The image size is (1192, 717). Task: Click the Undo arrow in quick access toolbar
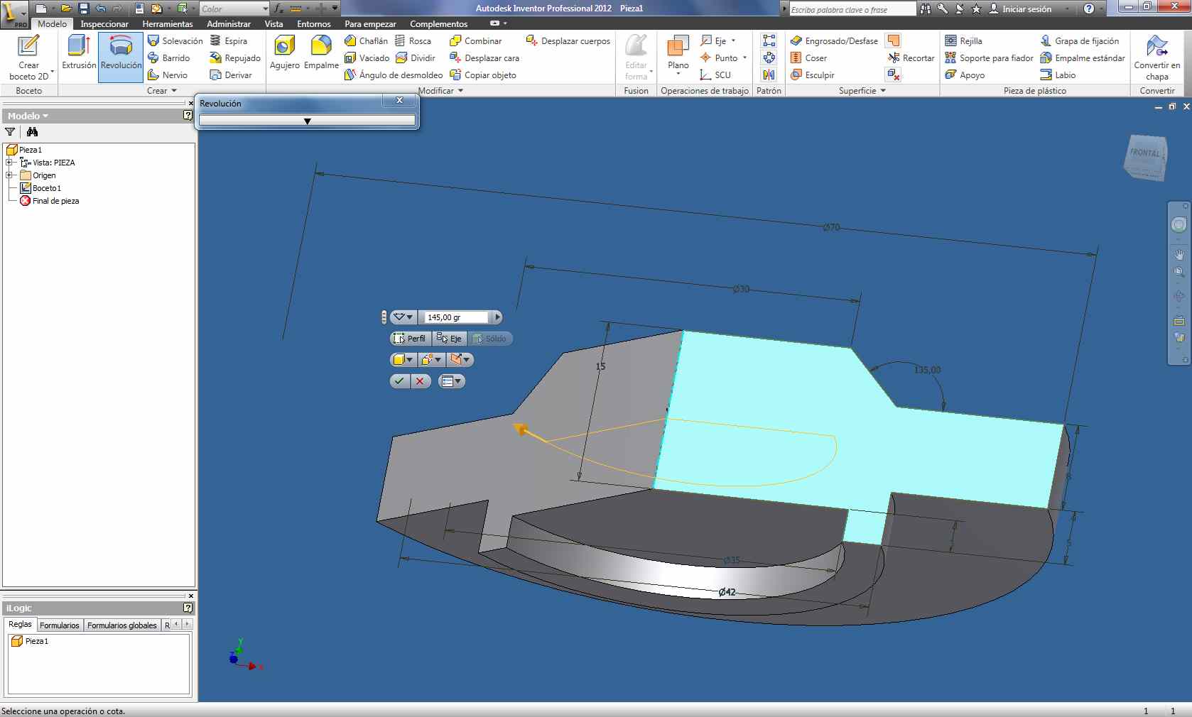coord(100,9)
